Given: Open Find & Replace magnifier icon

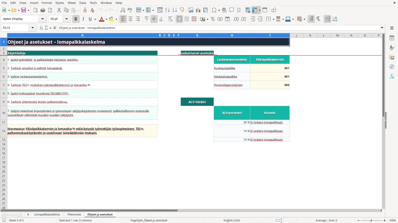Looking at the screenshot, I should pos(123,10).
